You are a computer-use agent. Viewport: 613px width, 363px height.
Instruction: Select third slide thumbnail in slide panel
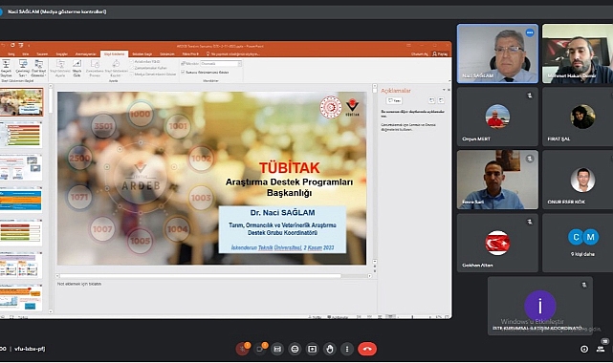pos(21,167)
